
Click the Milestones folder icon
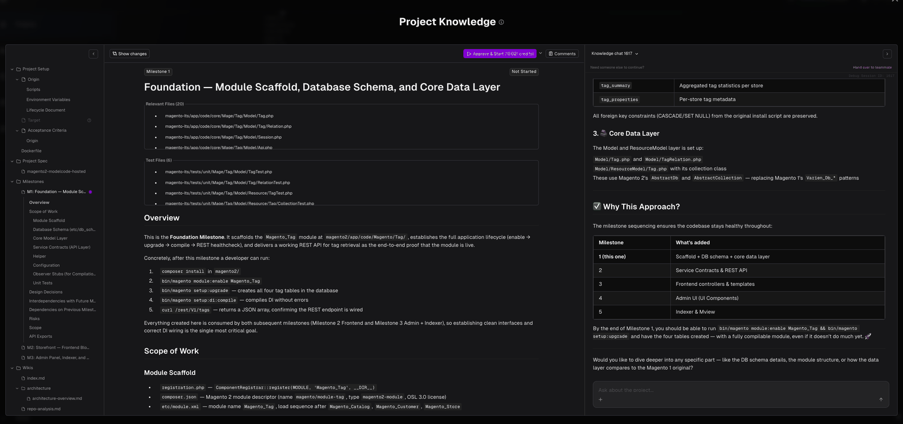click(19, 182)
